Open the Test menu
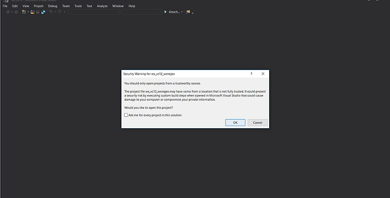The width and height of the screenshot is (390, 198). click(89, 6)
